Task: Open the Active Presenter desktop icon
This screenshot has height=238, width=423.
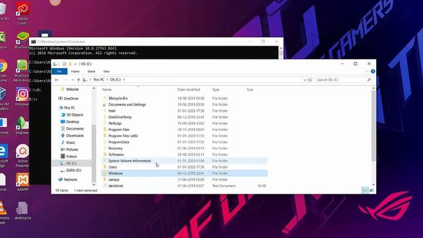Action: pyautogui.click(x=22, y=156)
